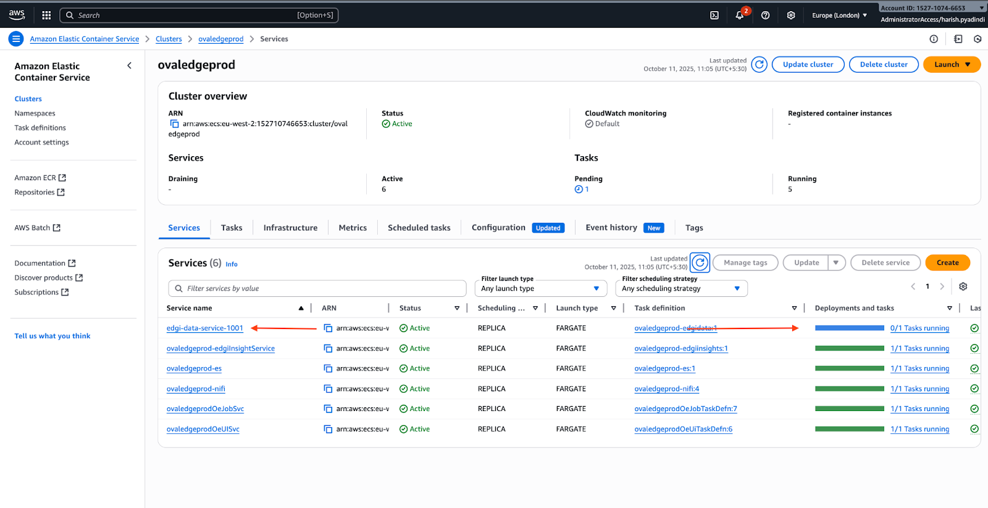Click the edgi-data-service deployment progress bar
Image resolution: width=988 pixels, height=508 pixels.
coord(849,328)
